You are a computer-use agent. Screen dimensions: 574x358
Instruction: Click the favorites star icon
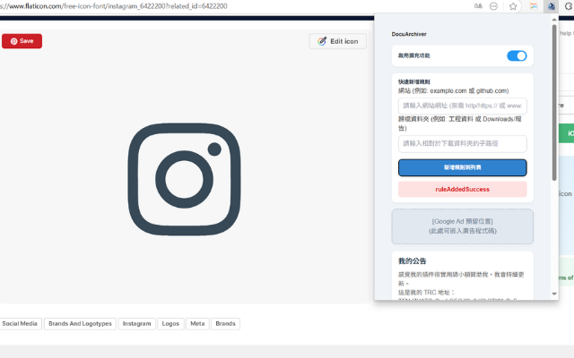pyautogui.click(x=513, y=6)
